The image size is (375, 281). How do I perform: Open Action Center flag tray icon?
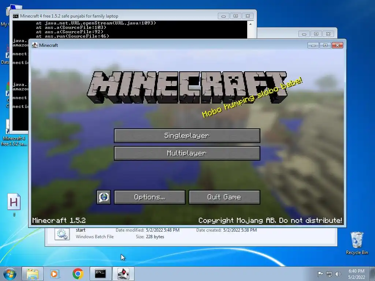point(320,274)
